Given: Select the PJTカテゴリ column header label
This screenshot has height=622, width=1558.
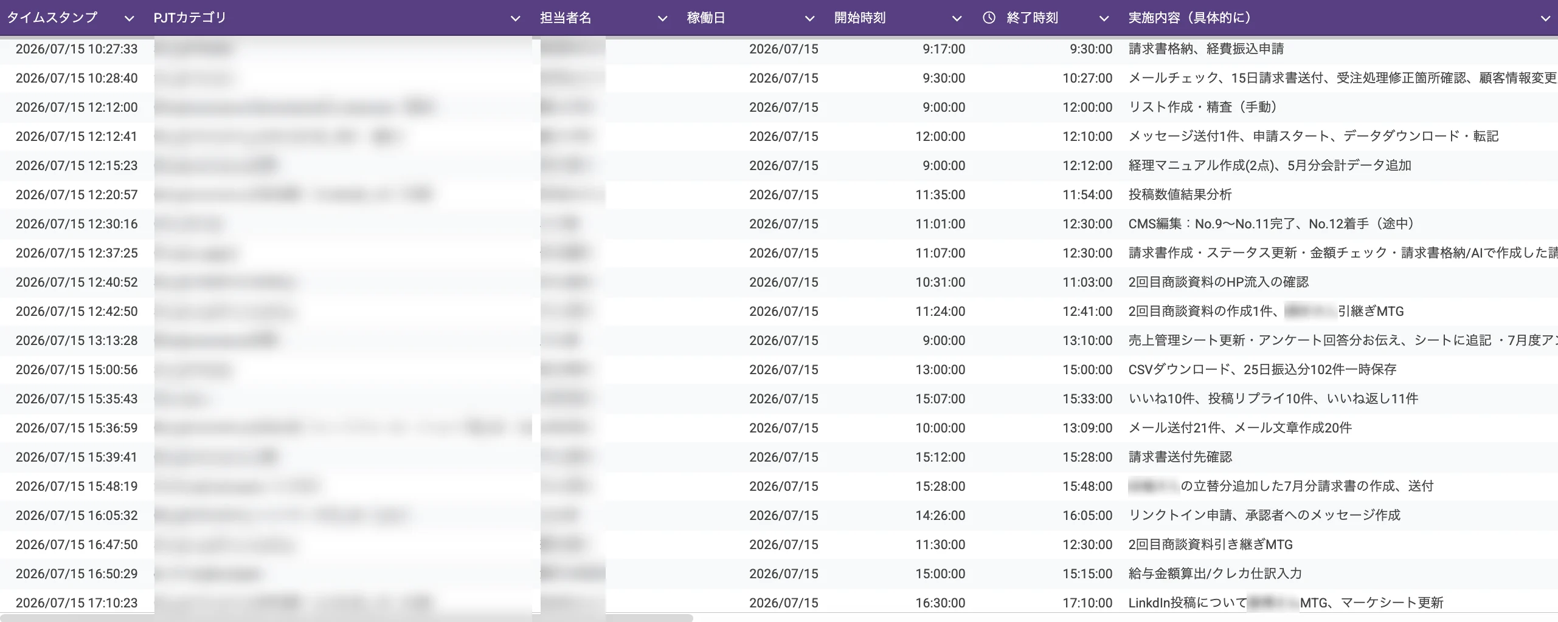Looking at the screenshot, I should point(190,18).
